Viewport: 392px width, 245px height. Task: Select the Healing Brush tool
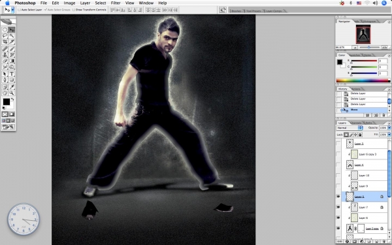coord(5,49)
